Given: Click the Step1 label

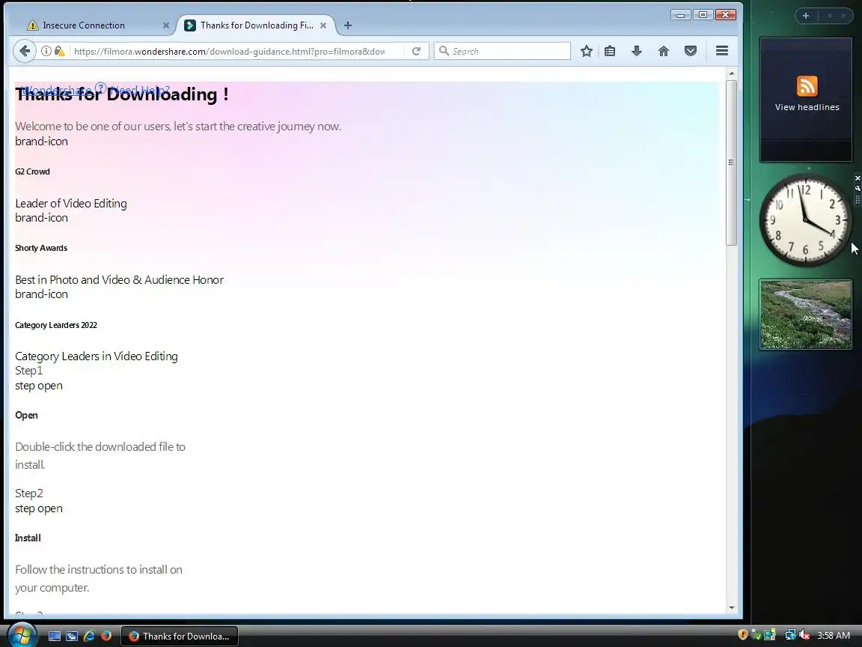Looking at the screenshot, I should [28, 371].
